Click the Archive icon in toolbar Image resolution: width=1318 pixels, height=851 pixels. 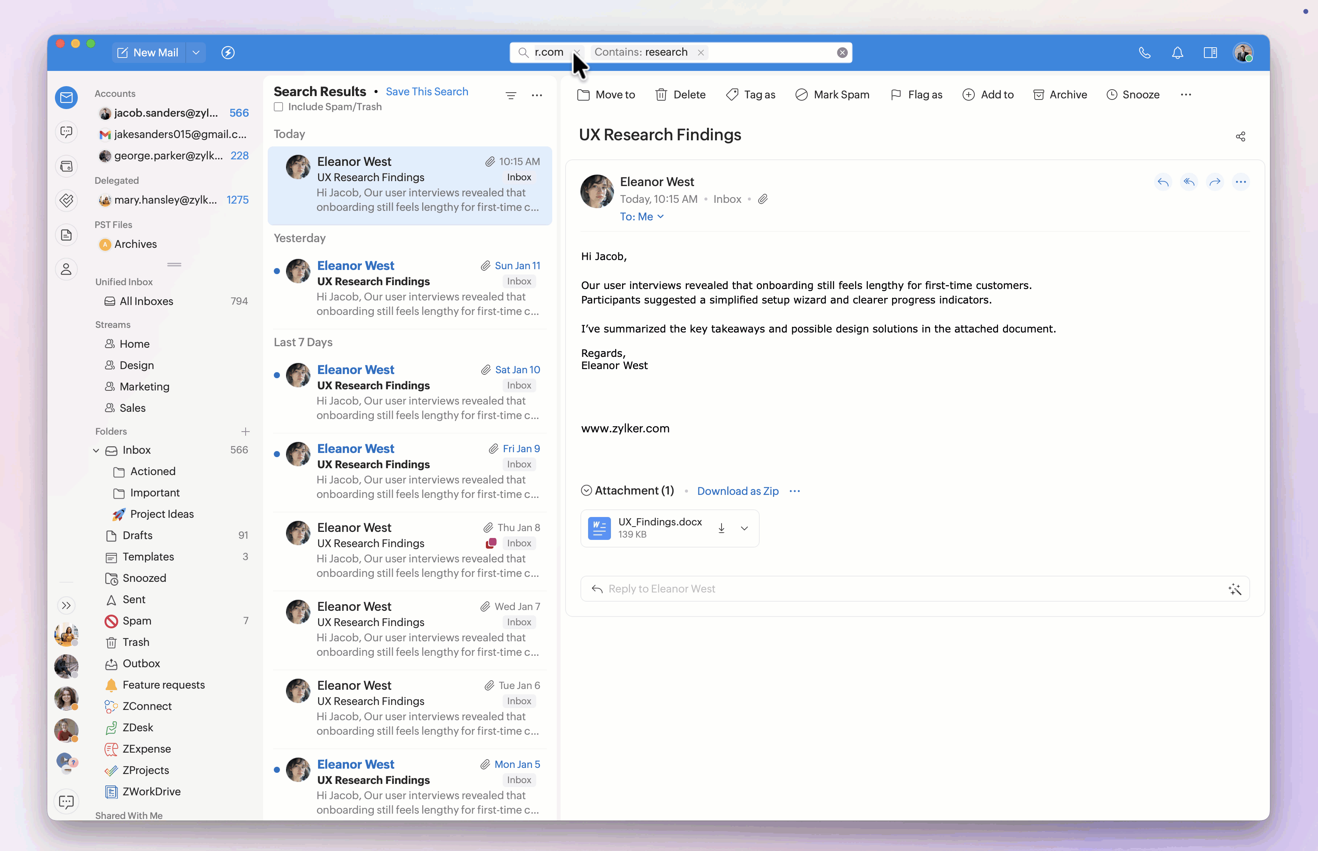1038,95
